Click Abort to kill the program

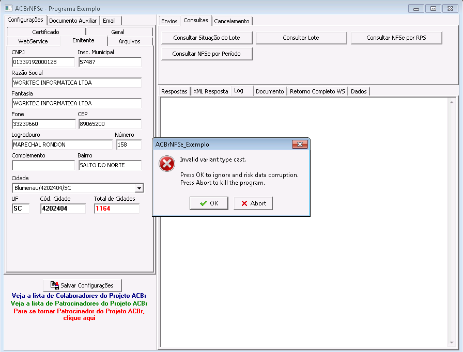[253, 203]
